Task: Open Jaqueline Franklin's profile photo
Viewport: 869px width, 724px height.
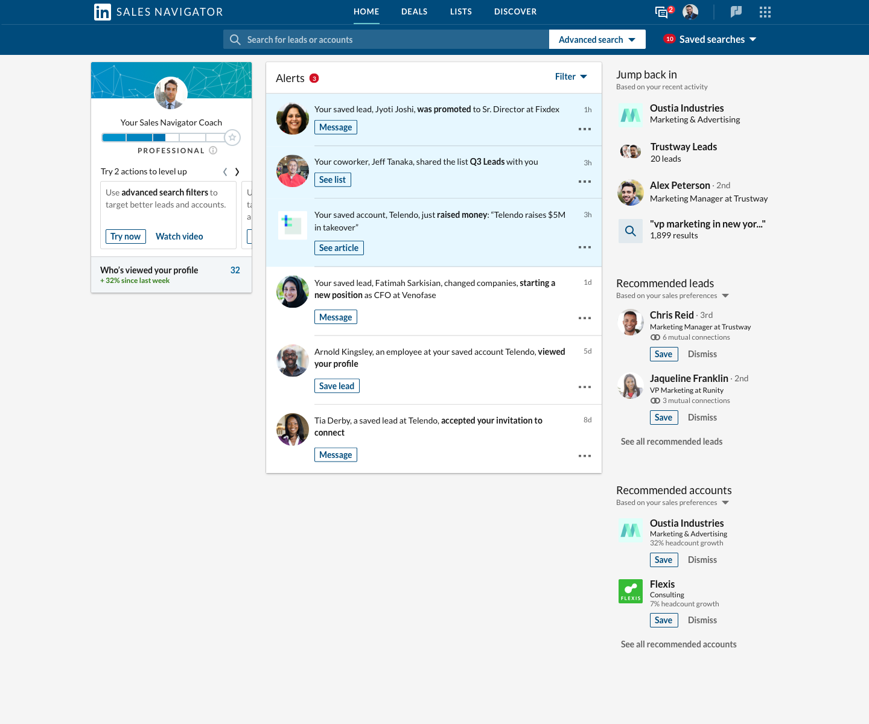Action: tap(631, 386)
